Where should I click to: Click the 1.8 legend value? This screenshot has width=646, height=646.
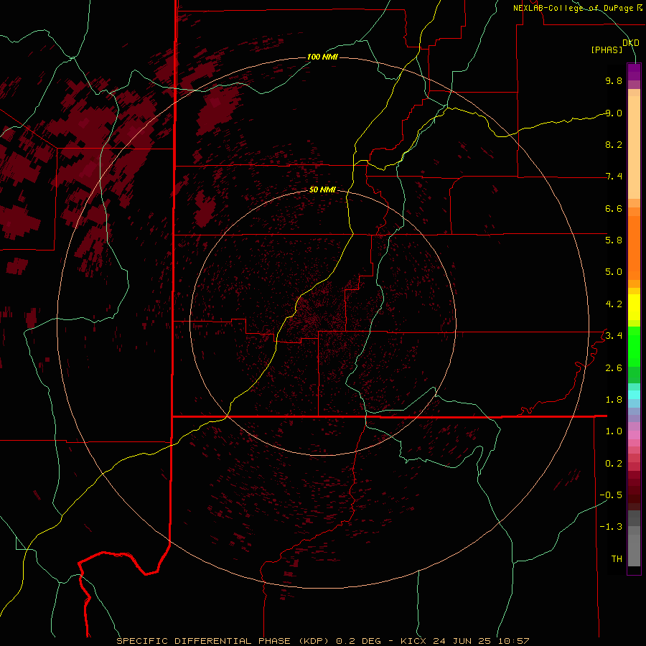[614, 400]
